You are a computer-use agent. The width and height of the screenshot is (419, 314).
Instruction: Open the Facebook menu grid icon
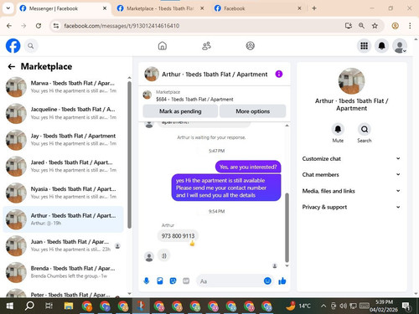364,46
